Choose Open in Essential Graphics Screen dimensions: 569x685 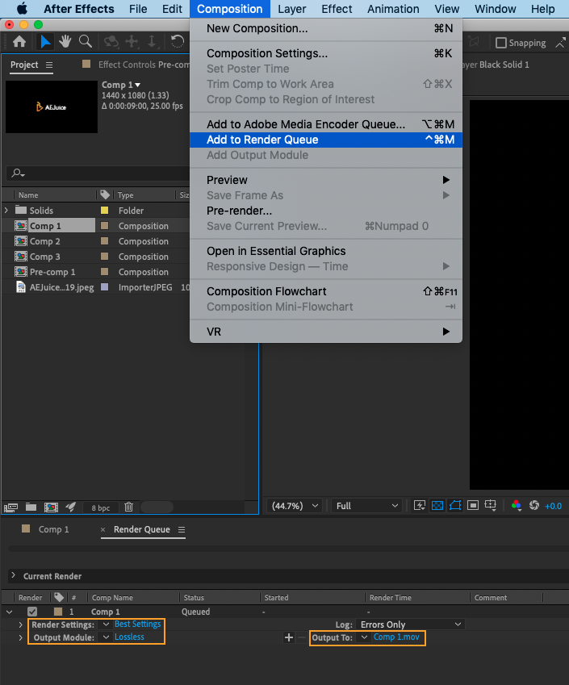pos(326,251)
